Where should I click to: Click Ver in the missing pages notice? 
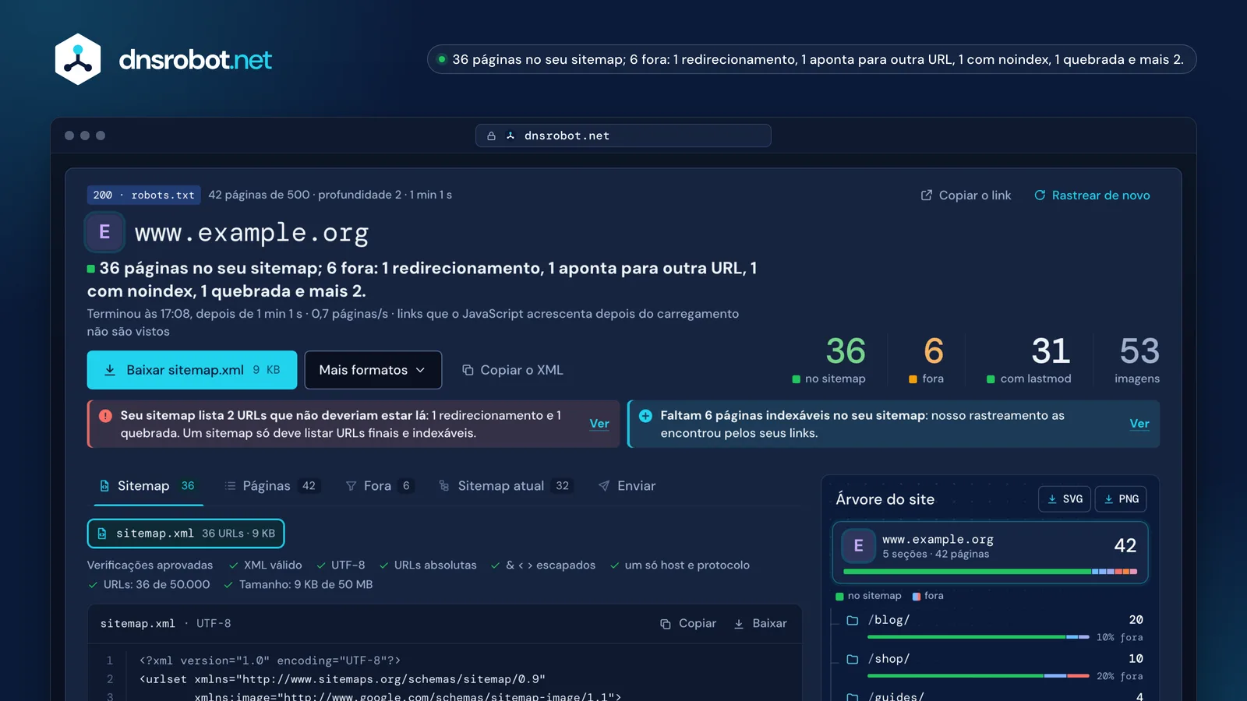click(x=1139, y=424)
